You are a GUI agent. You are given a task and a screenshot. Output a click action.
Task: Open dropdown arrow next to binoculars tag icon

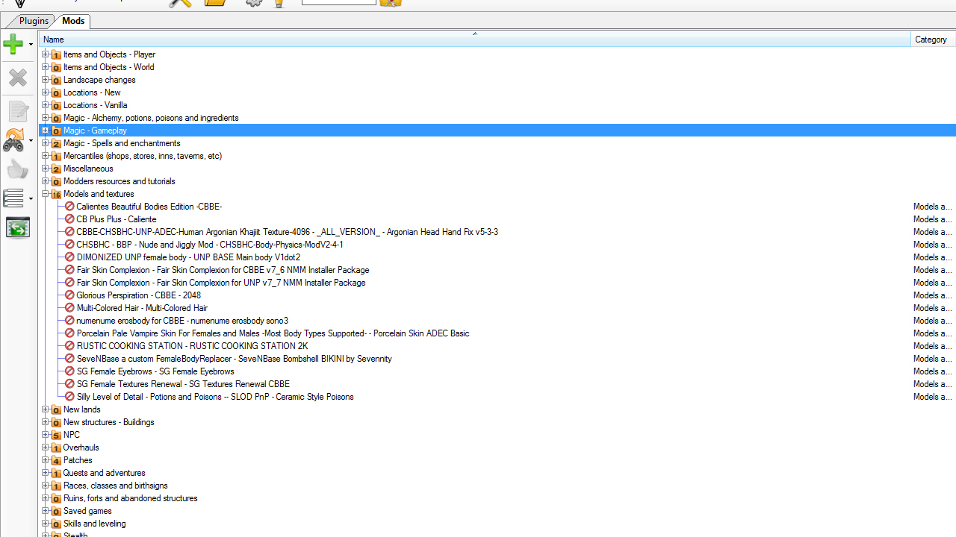click(31, 140)
